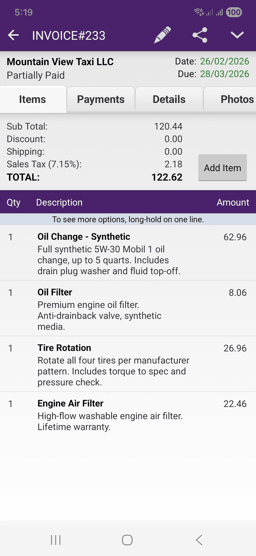Viewport: 256px width, 556px height.
Task: Select the Oil Change - Synthetic line item
Action: (83, 237)
